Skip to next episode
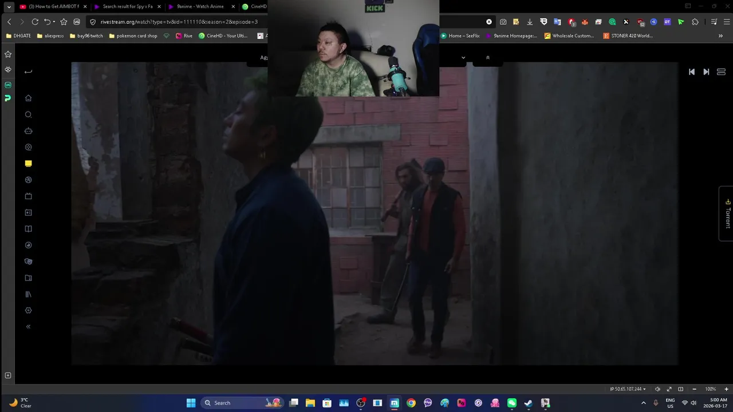 pyautogui.click(x=706, y=72)
